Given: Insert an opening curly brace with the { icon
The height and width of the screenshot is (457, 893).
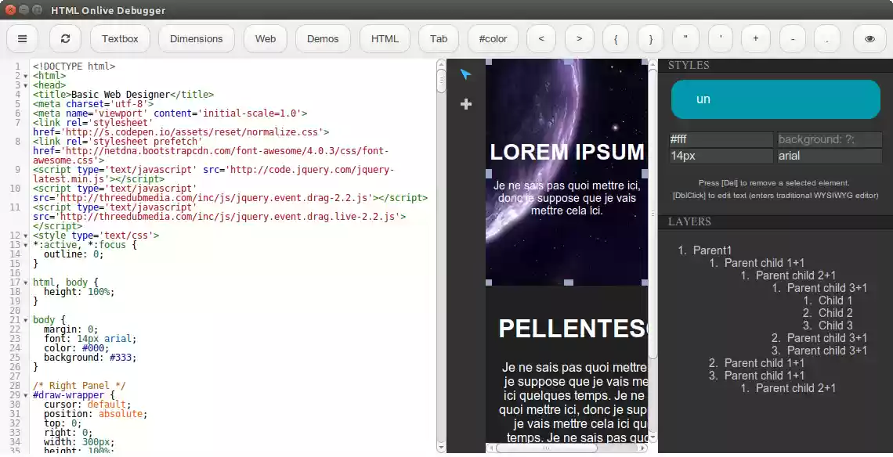Looking at the screenshot, I should (x=617, y=38).
